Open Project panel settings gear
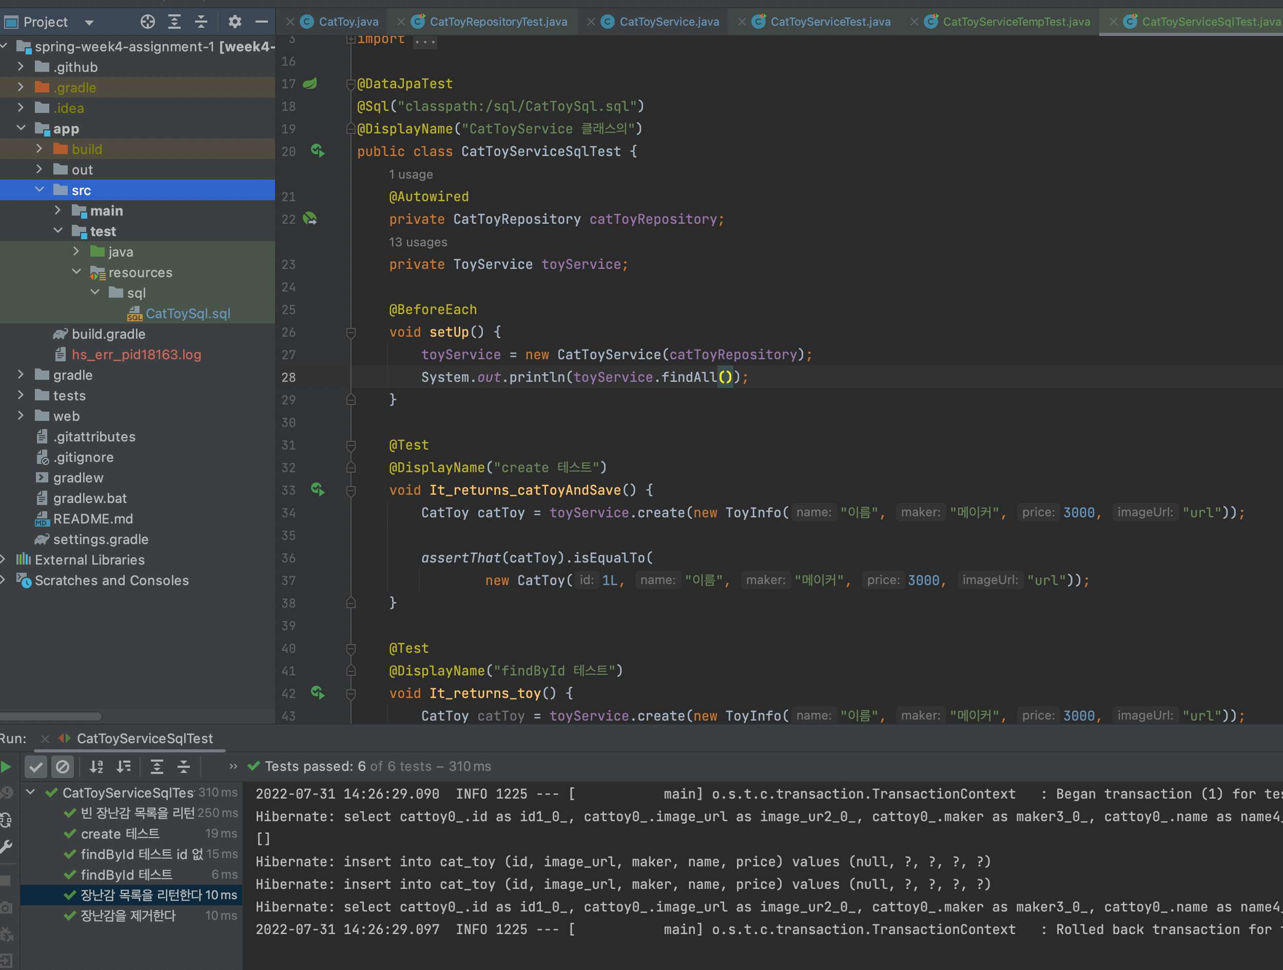Screen dimensions: 1283x970 235,22
